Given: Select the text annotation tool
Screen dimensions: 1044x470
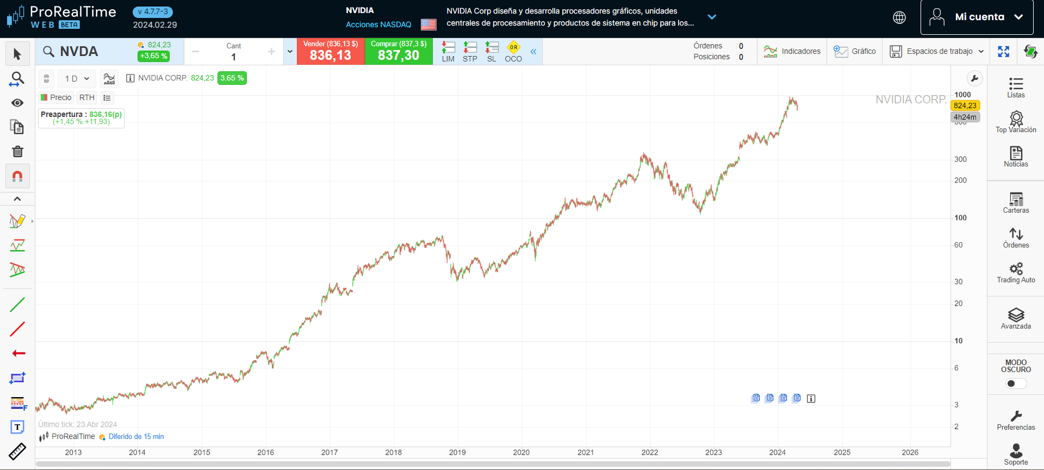Looking at the screenshot, I should tap(17, 427).
